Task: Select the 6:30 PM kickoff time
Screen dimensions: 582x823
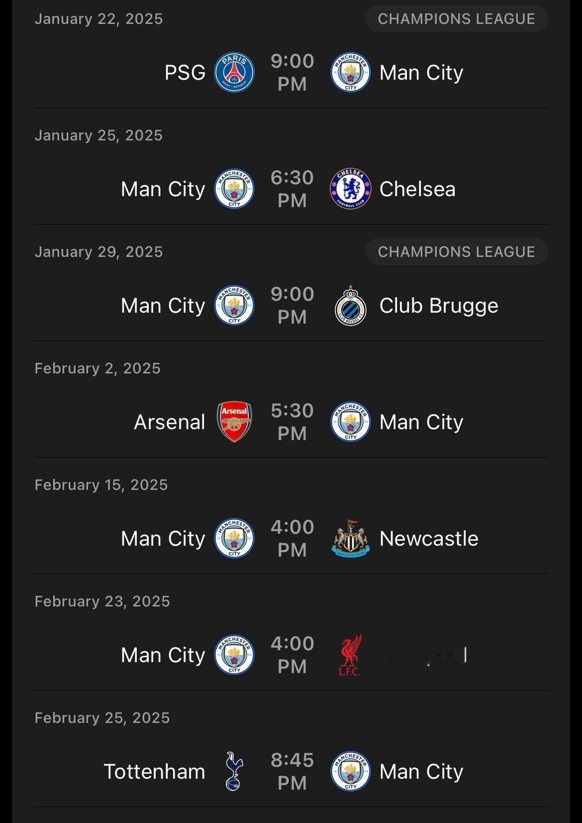Action: 292,189
